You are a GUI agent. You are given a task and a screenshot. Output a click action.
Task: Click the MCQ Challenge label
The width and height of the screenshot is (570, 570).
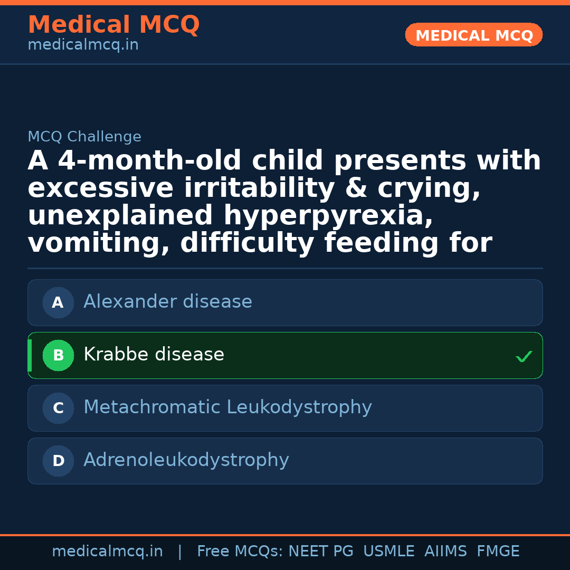[84, 137]
